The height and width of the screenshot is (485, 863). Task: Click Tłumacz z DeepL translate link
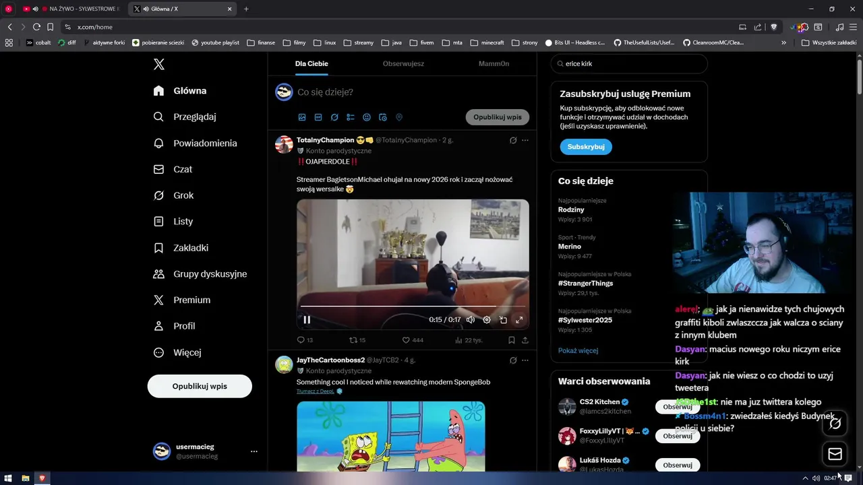[316, 391]
